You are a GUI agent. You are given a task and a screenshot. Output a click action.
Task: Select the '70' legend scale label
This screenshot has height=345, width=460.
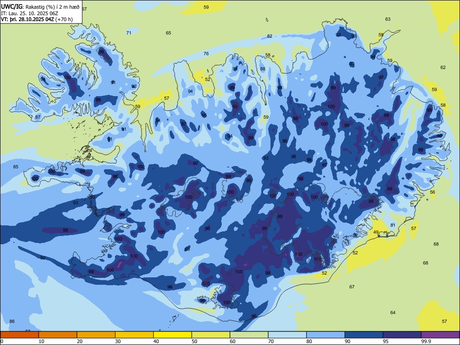271,341
